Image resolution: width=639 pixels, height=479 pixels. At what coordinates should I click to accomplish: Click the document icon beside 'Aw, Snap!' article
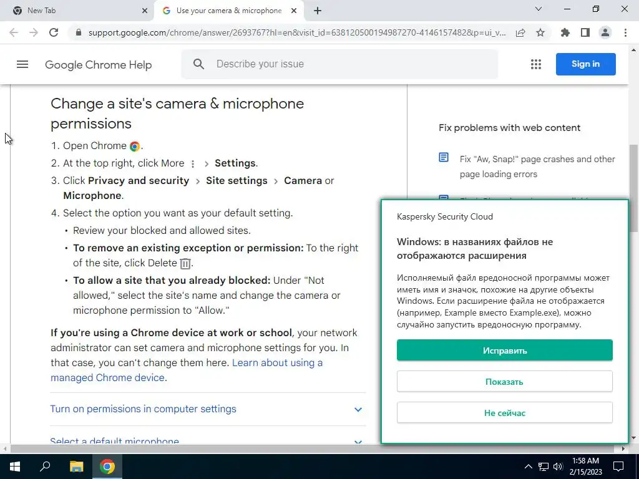tap(444, 157)
